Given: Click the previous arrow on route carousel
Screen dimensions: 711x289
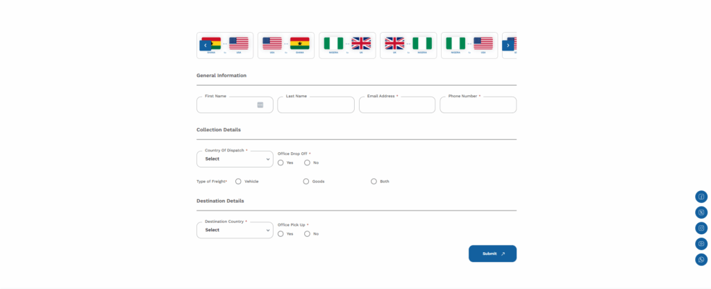Looking at the screenshot, I should point(205,45).
